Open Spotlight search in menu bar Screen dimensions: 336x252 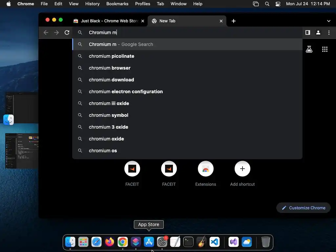click(x=267, y=4)
